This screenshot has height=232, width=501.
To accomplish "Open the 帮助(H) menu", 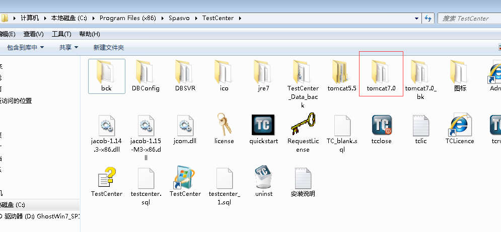I will 90,34.
